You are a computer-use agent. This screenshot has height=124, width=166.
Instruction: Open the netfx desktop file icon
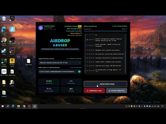pos(12,72)
